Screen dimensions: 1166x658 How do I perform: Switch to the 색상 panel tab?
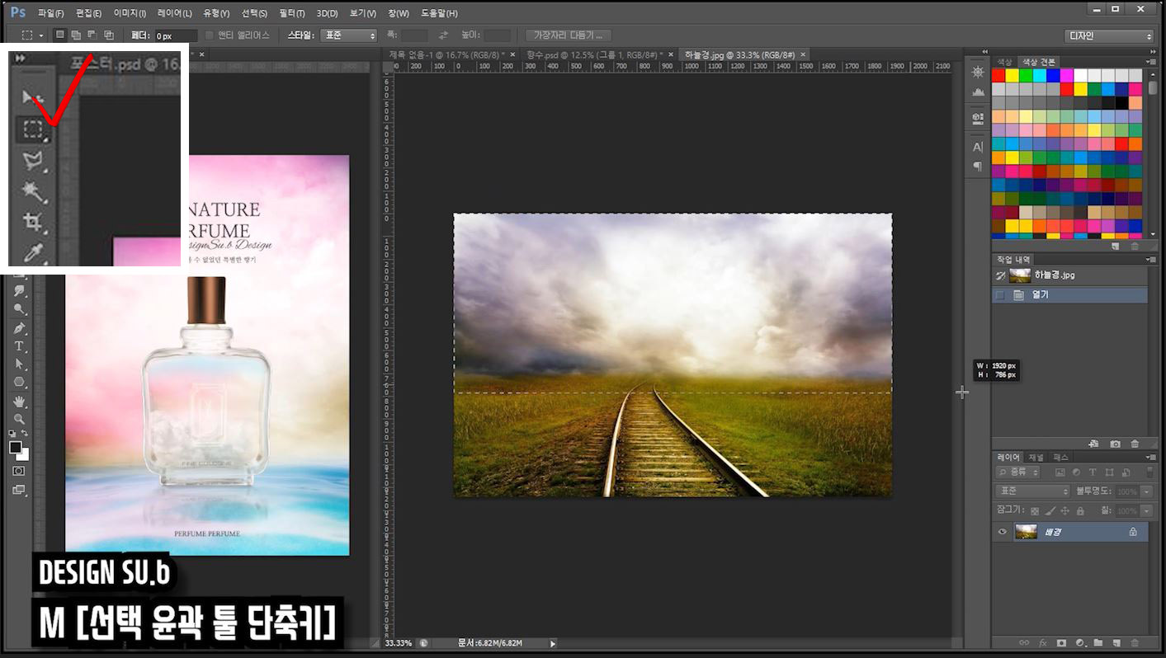(x=1004, y=62)
